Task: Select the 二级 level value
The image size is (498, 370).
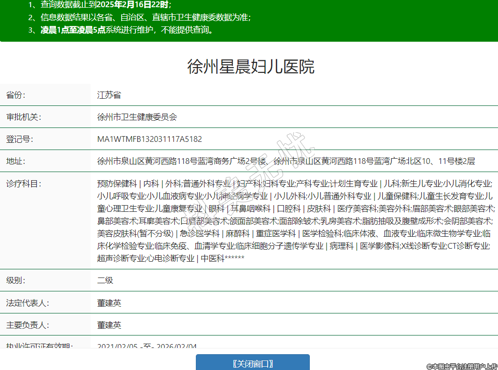Action: 105,280
